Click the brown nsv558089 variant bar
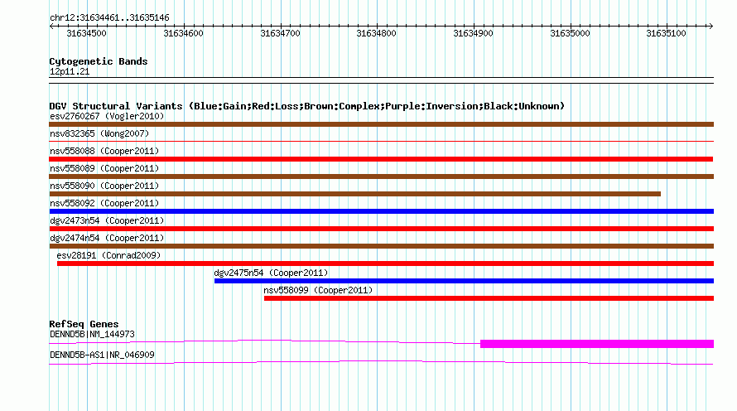The image size is (737, 411). click(x=381, y=176)
